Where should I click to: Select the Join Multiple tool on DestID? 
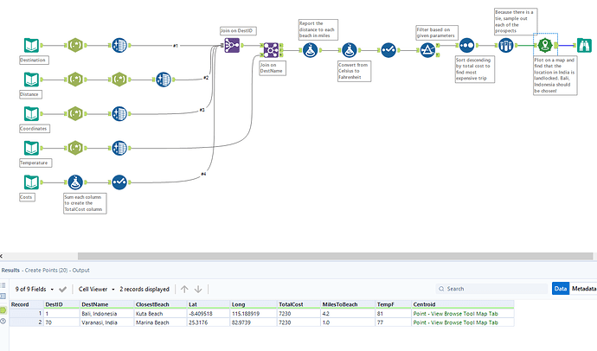tap(231, 45)
